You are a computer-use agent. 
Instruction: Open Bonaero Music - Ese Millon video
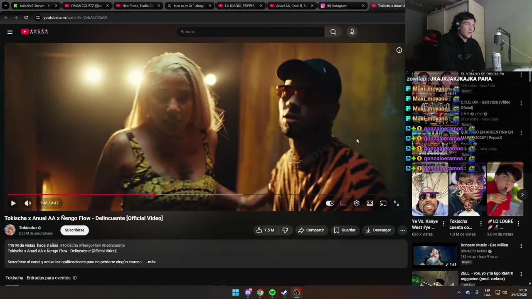click(435, 255)
